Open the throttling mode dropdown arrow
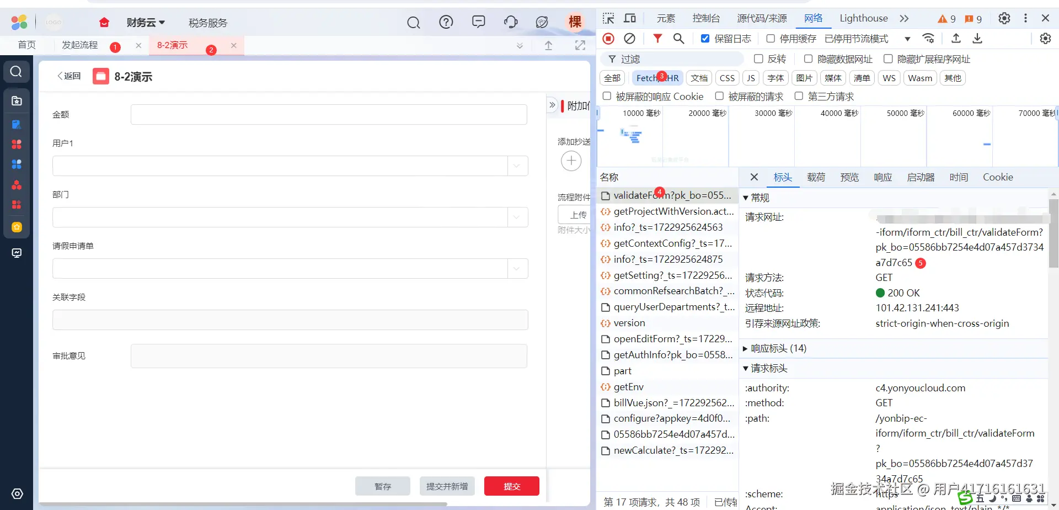 pos(907,39)
